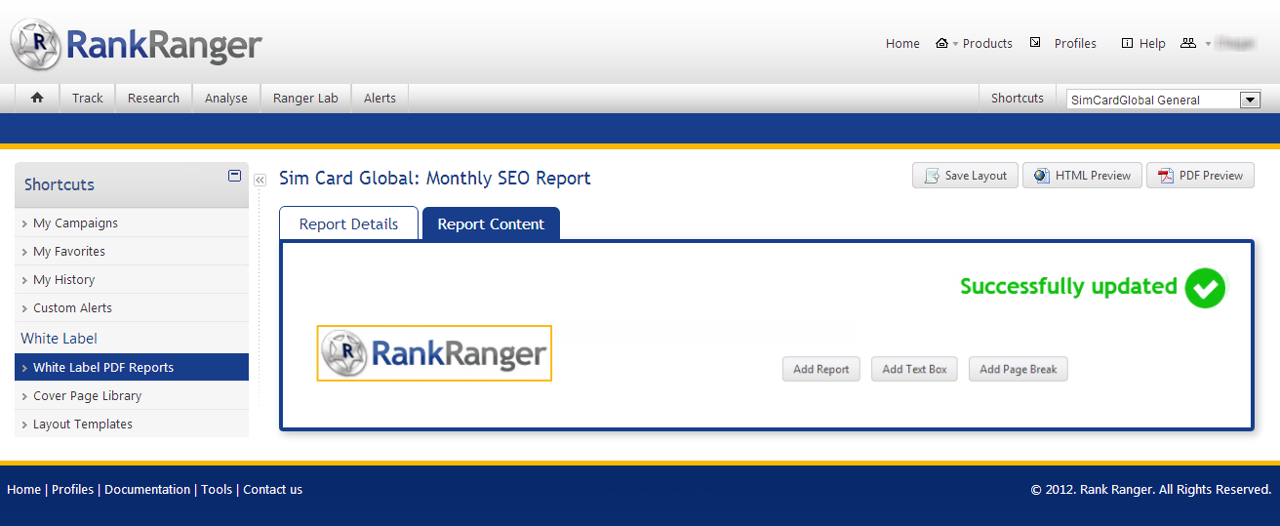Click the Add Report button
The image size is (1280, 526).
click(x=821, y=369)
